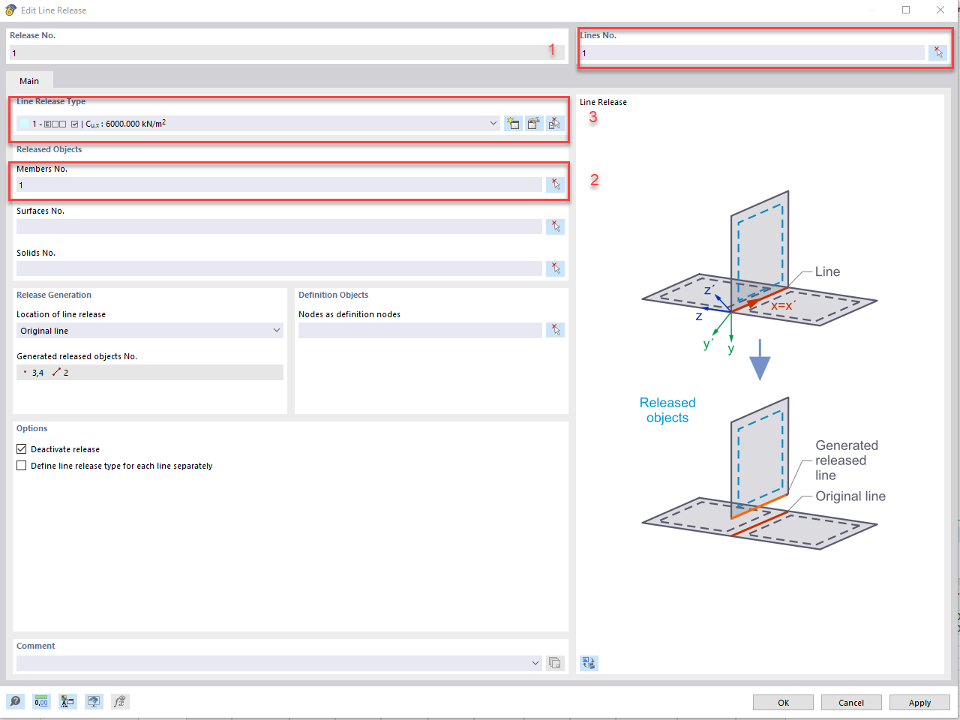Uncheck the Deactivate release option
Image resolution: width=960 pixels, height=720 pixels.
pos(21,448)
